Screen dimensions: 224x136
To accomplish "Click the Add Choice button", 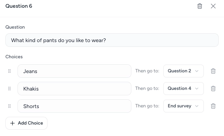I will 26,123.
